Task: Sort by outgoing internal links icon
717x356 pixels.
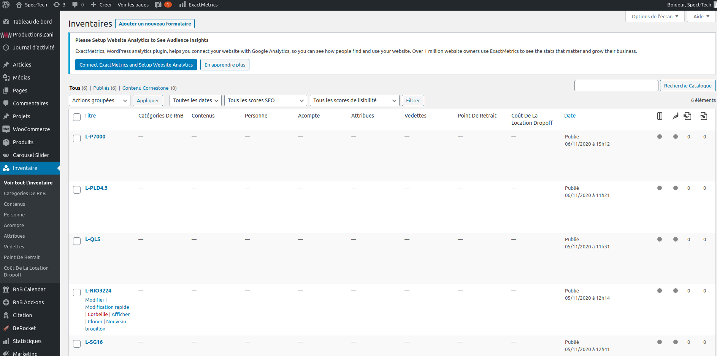Action: pos(687,116)
